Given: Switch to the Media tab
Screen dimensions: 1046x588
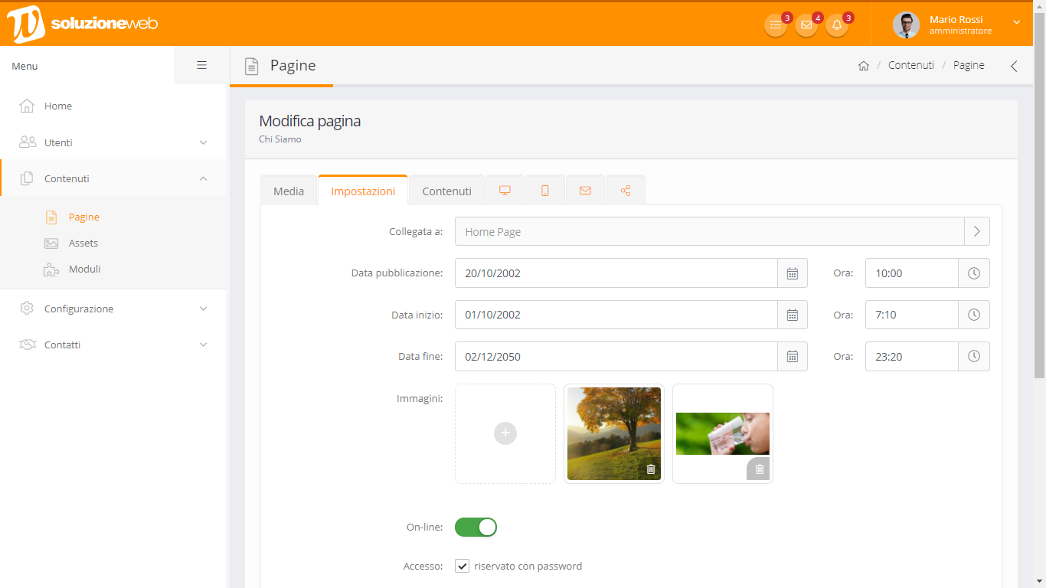Looking at the screenshot, I should coord(289,191).
